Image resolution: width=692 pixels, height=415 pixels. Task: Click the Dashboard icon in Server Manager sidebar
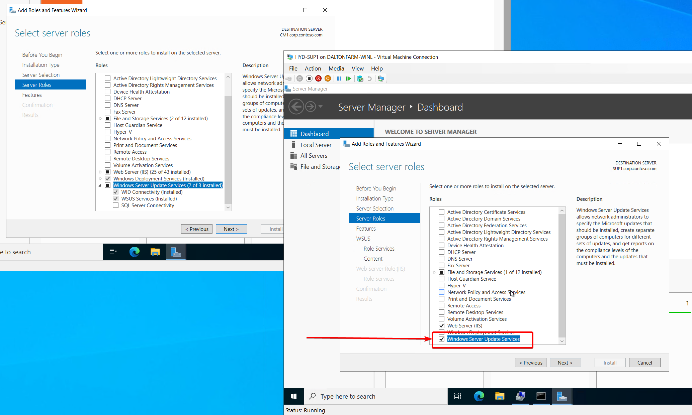[294, 134]
